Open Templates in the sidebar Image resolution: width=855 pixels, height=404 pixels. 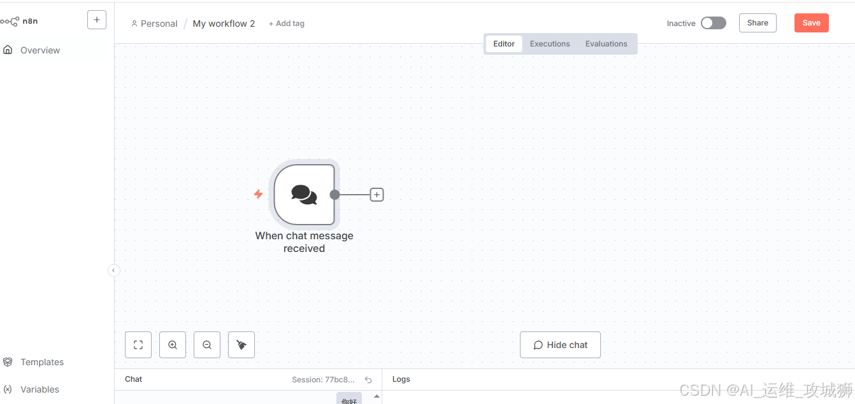tap(42, 362)
